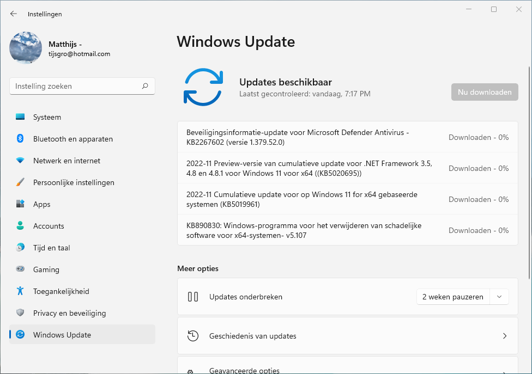Go back with the arrow icon
This screenshot has width=532, height=374.
(14, 14)
